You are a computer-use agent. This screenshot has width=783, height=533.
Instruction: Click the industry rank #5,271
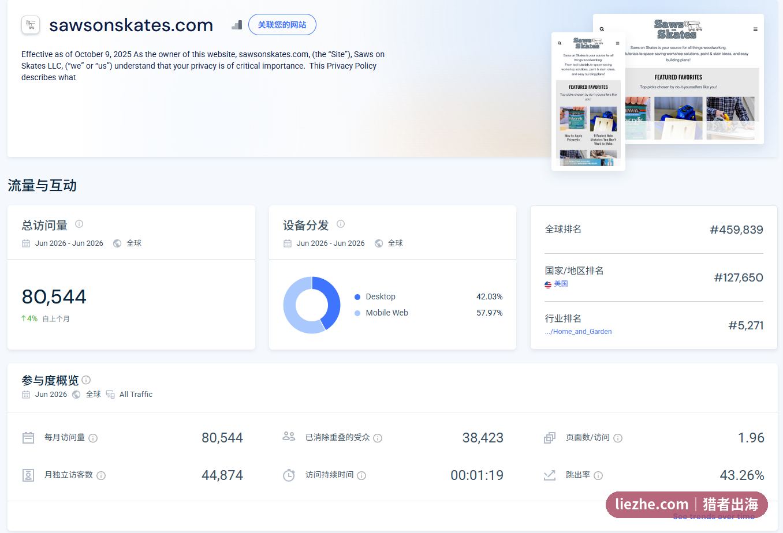746,325
